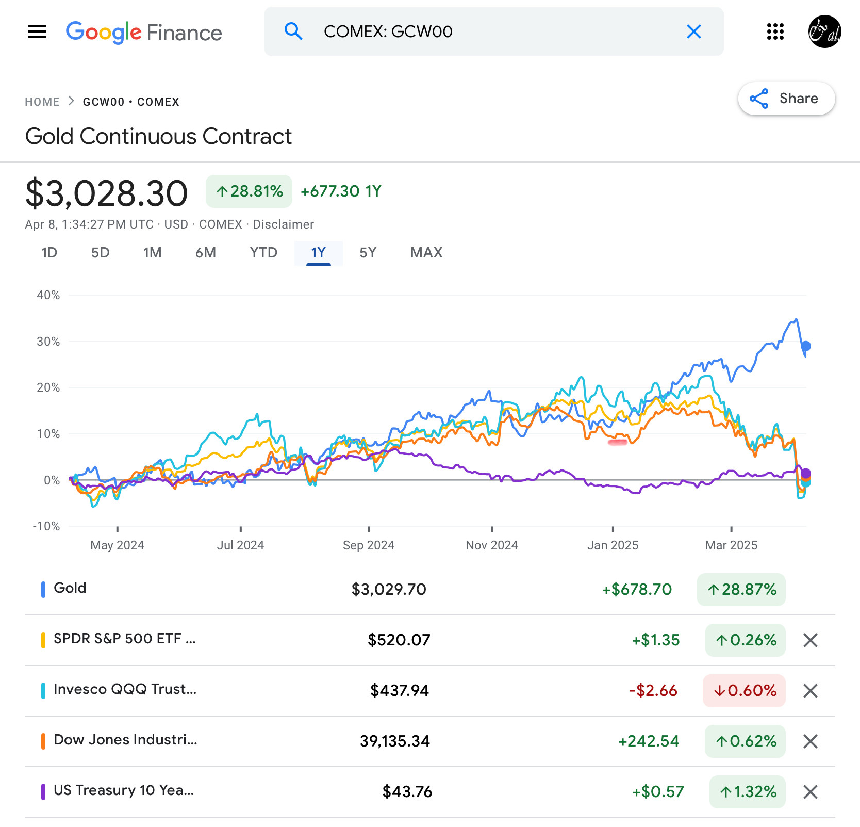Click the Invesco 0.60% down badge
Viewport: 860px width, 827px height.
(745, 691)
